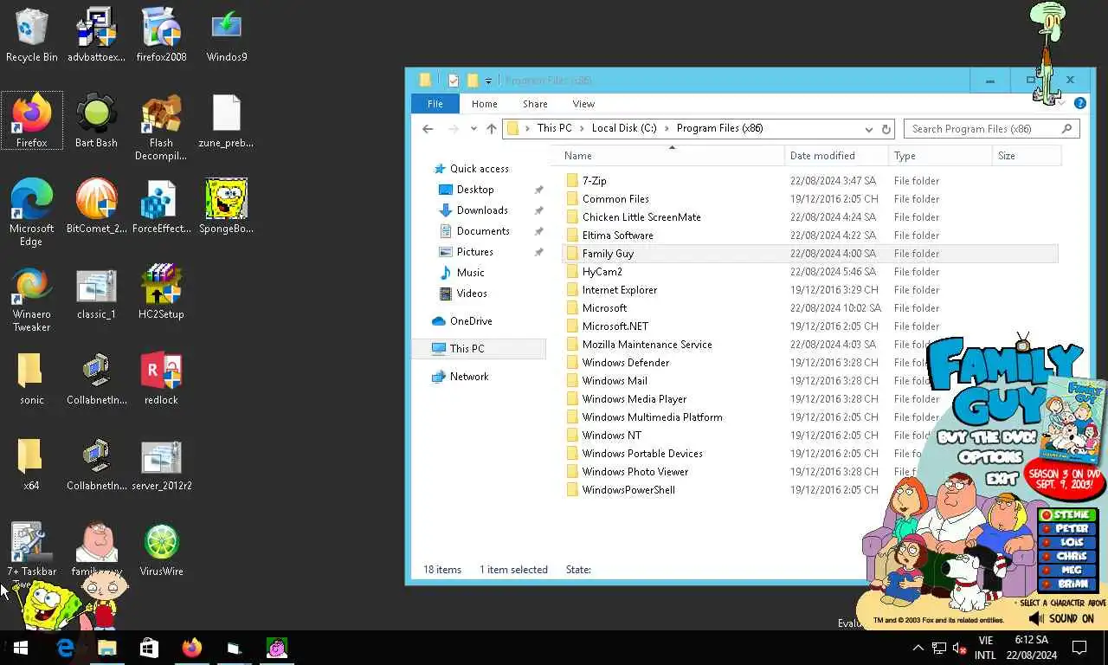Screen dimensions: 1108x665
Task: Open Network in navigation pane
Action: [x=469, y=377]
